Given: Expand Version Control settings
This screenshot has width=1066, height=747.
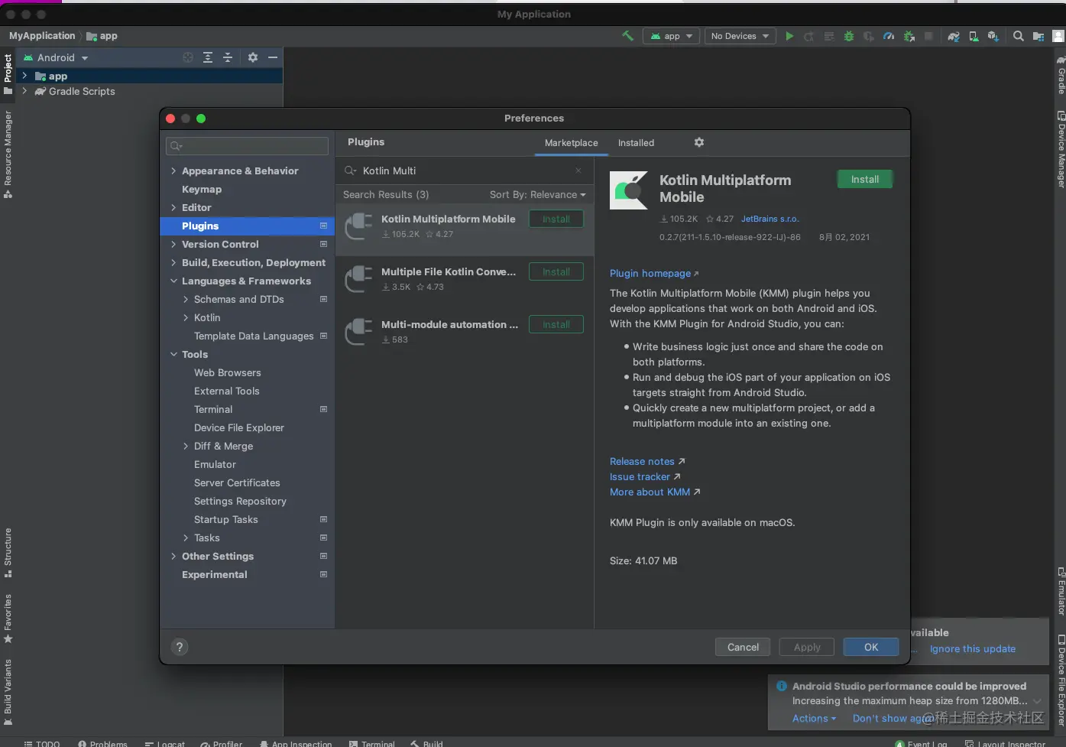Looking at the screenshot, I should (173, 244).
